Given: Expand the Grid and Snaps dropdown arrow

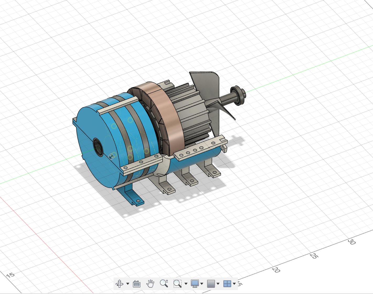Looking at the screenshot, I should coord(218,284).
